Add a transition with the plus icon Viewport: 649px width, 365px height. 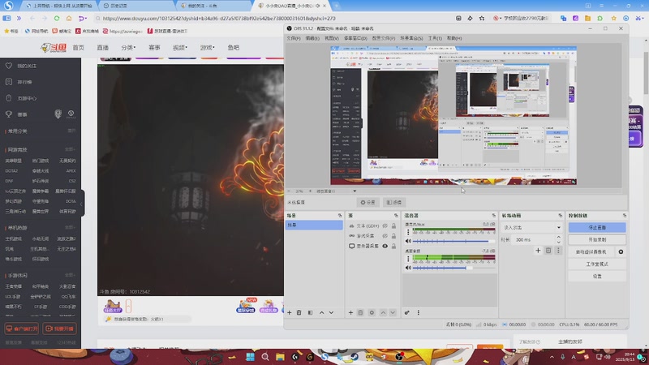[538, 251]
